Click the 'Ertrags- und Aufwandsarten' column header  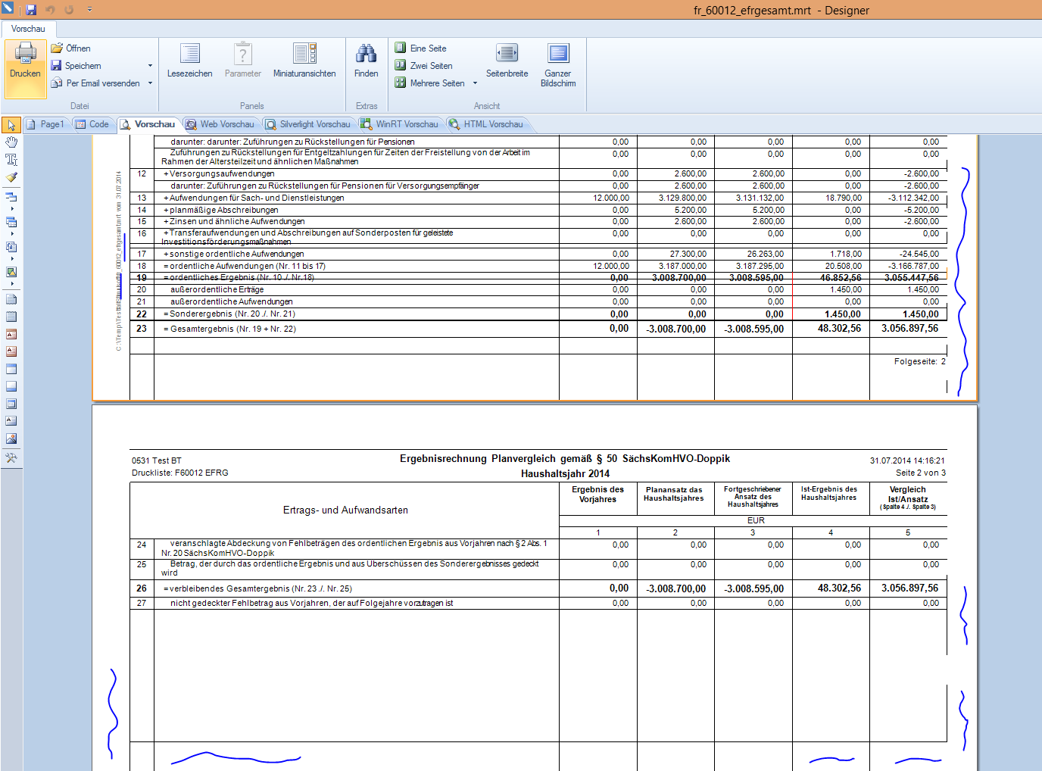(x=345, y=510)
